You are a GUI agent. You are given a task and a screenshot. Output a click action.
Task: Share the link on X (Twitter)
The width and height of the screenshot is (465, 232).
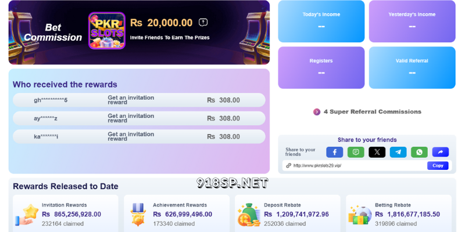click(377, 152)
